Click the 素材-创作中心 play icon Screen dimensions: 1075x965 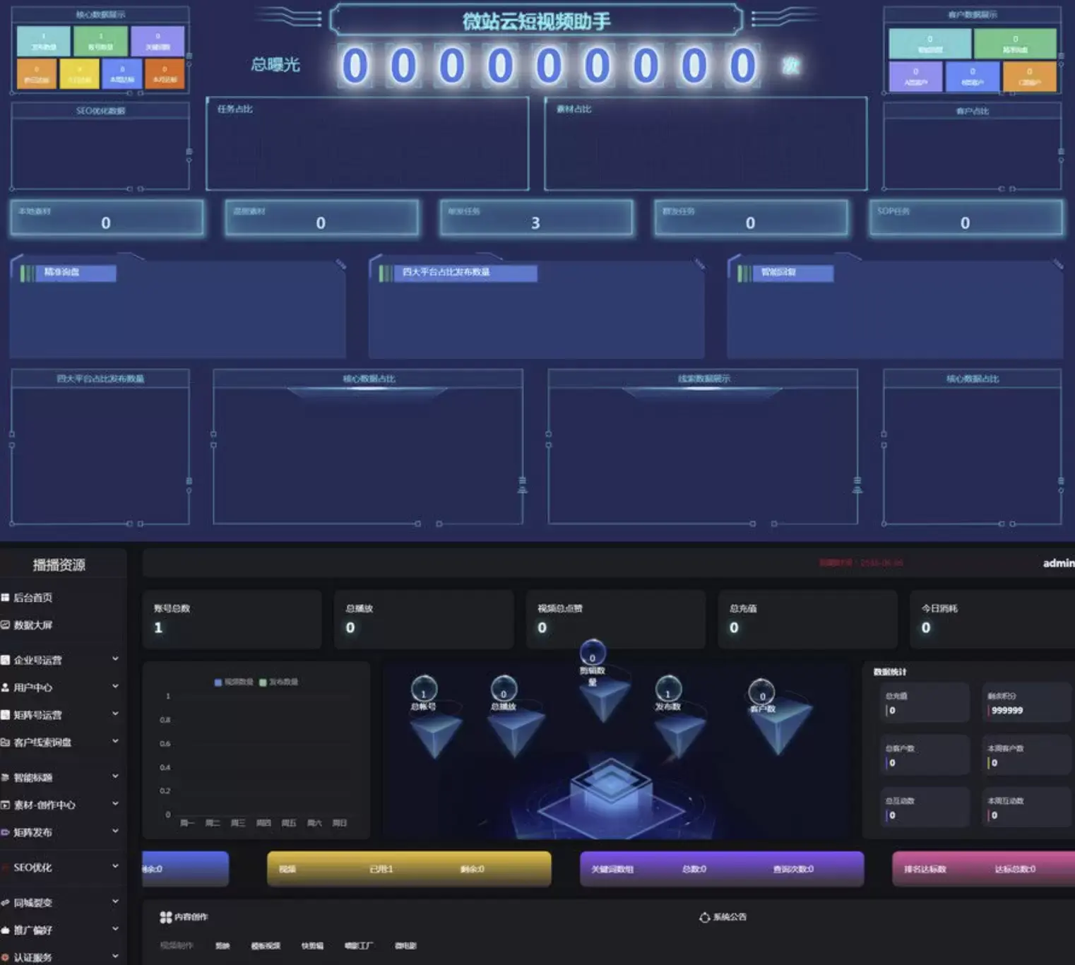(5, 805)
